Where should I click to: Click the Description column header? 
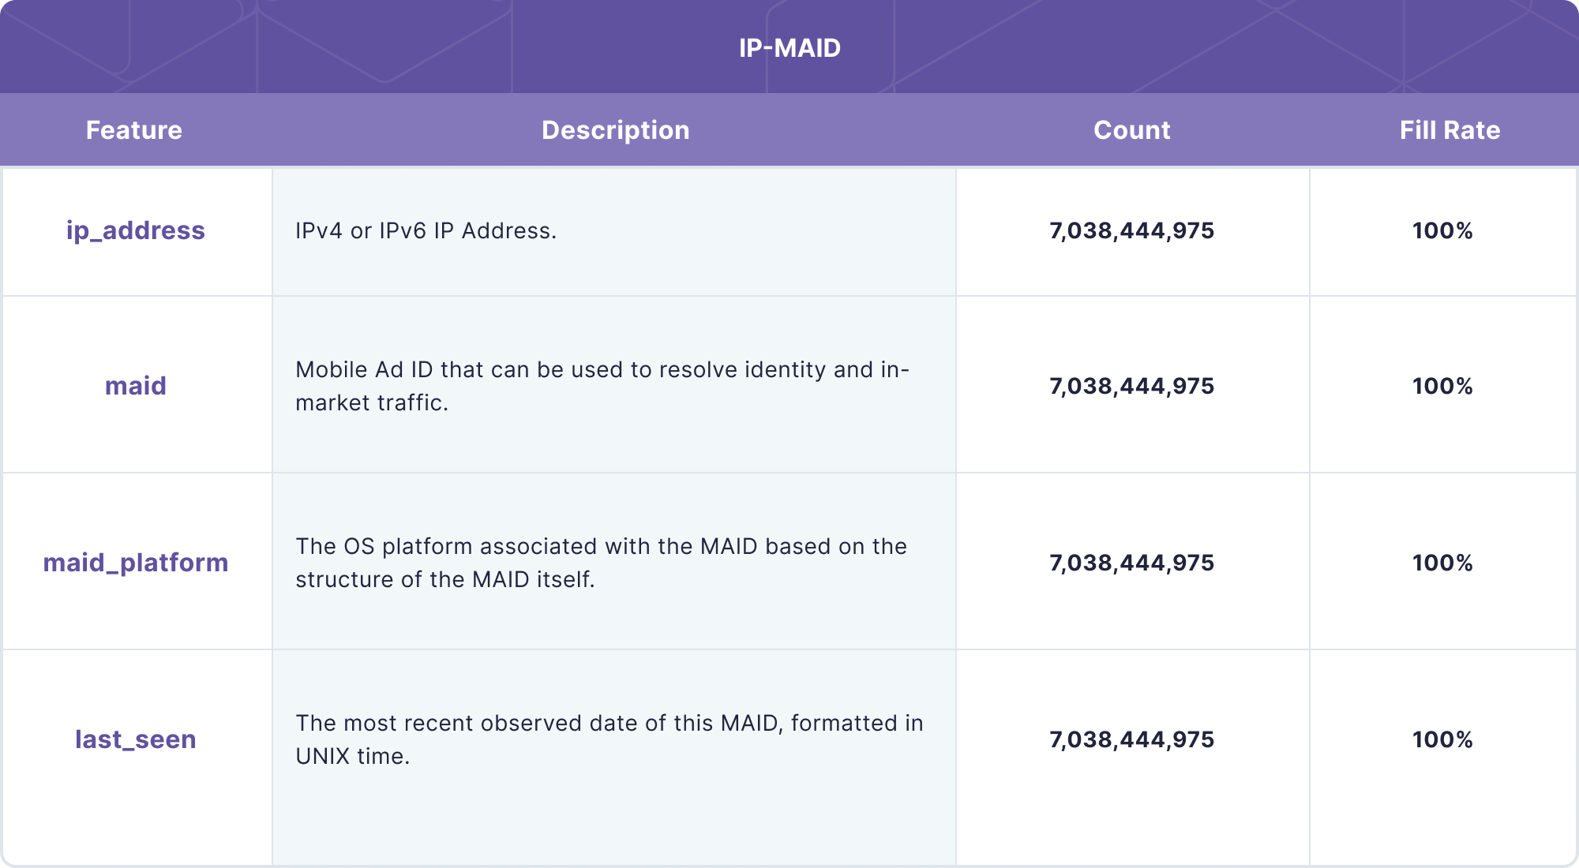click(616, 129)
